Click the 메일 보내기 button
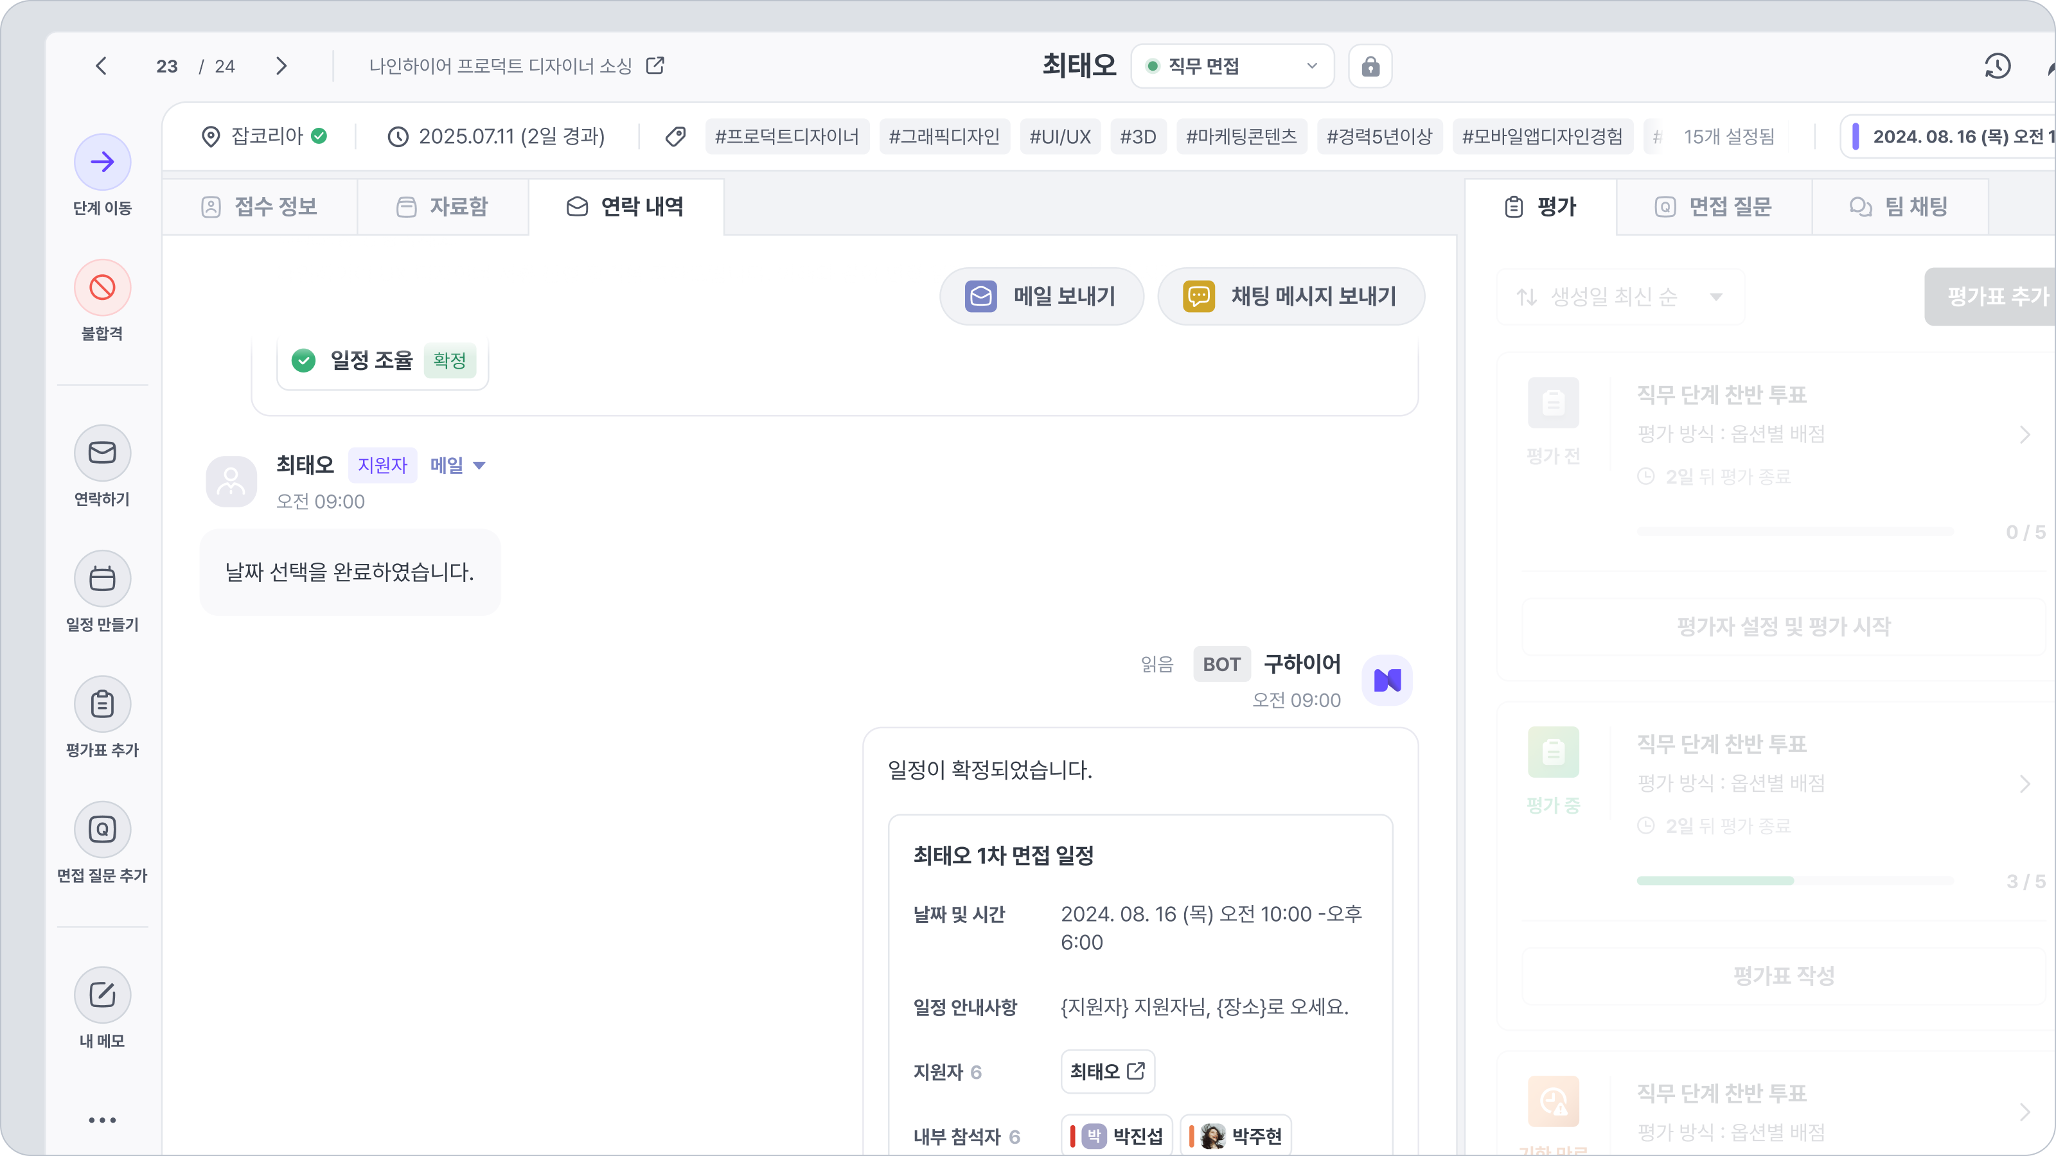The height and width of the screenshot is (1156, 2056). tap(1041, 296)
